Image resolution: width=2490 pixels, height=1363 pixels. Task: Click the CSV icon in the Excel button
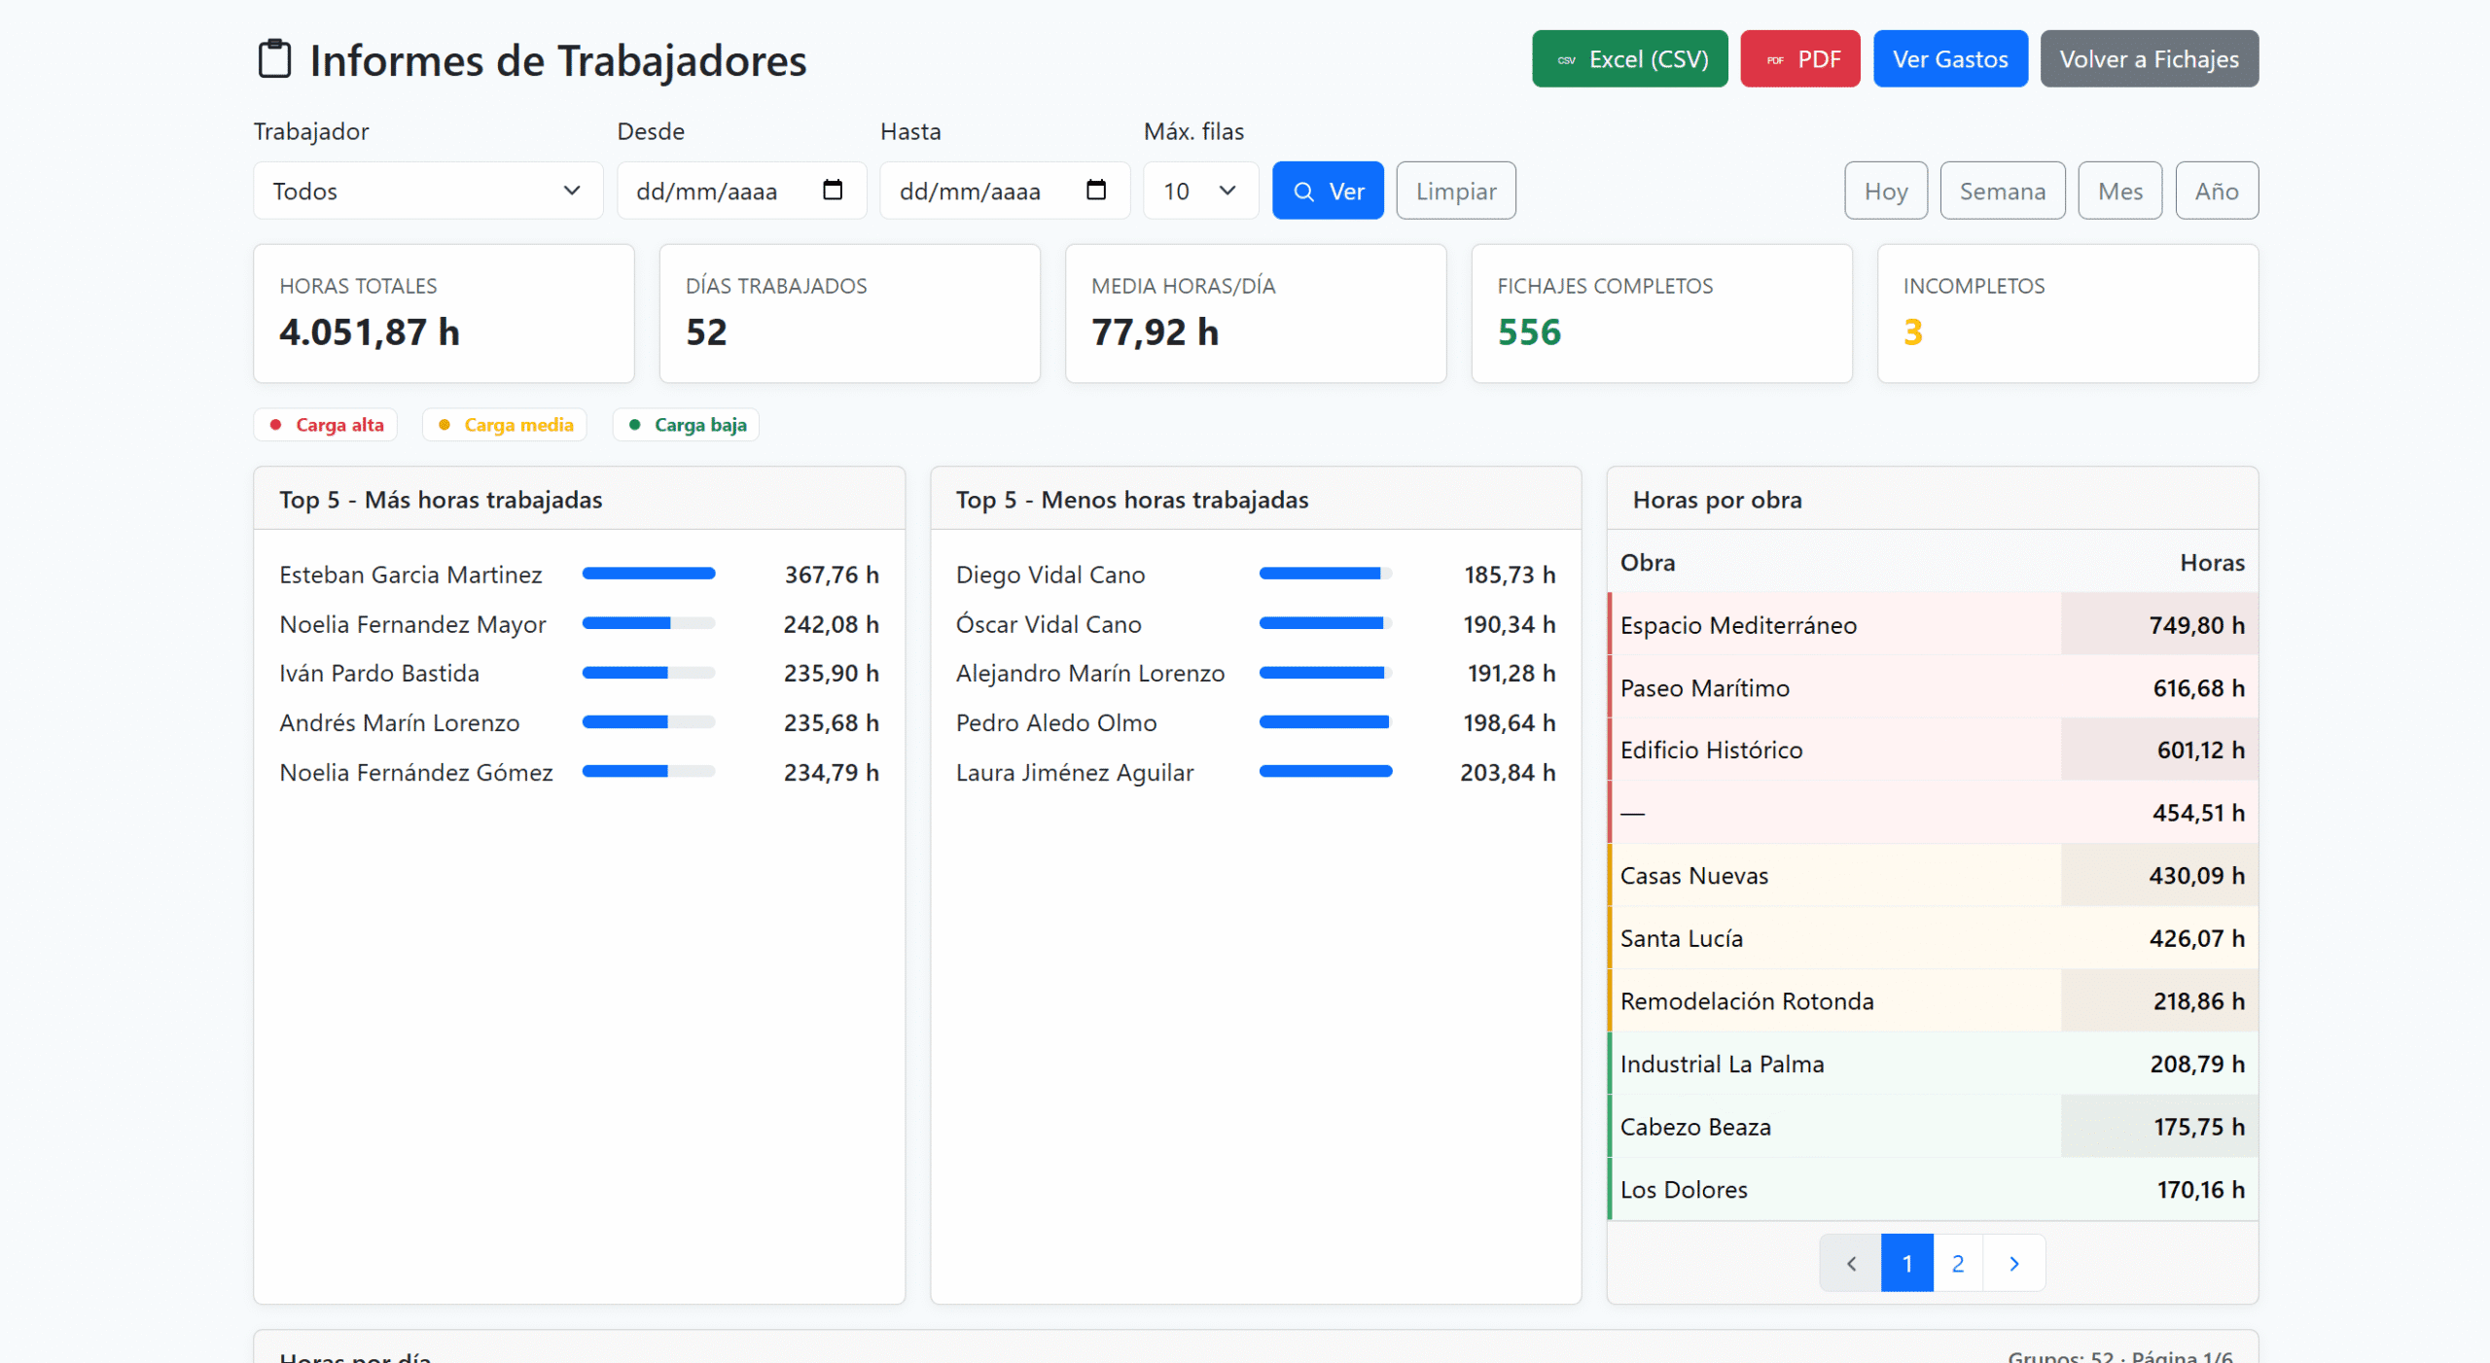(1566, 60)
